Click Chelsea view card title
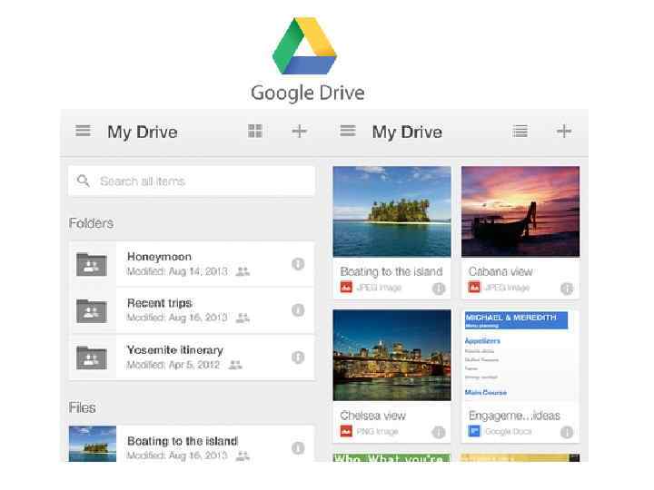The width and height of the screenshot is (654, 490). (373, 416)
